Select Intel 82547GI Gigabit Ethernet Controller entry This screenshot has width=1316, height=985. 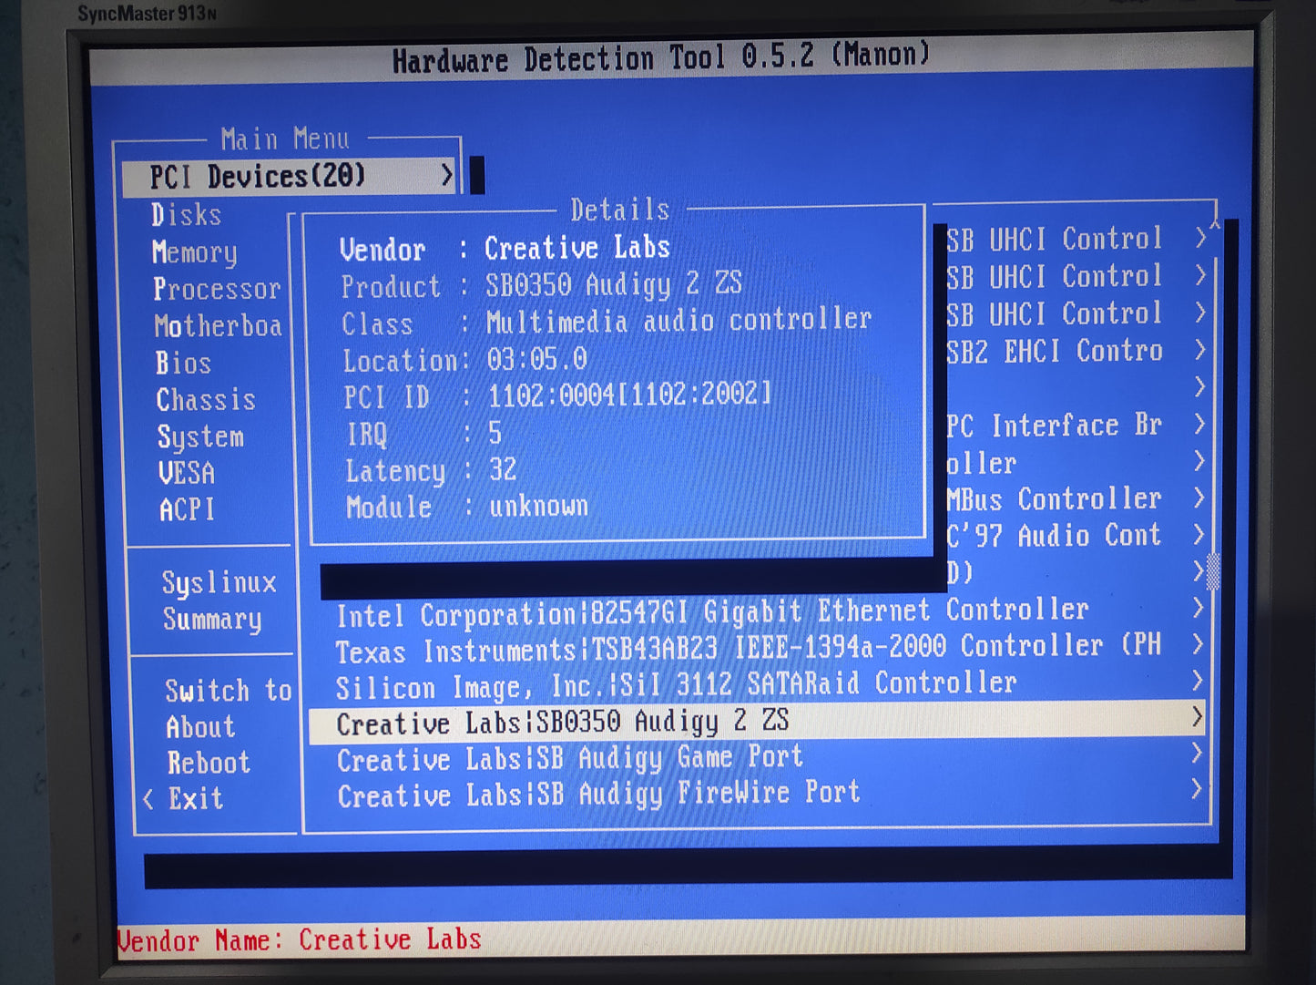point(712,612)
